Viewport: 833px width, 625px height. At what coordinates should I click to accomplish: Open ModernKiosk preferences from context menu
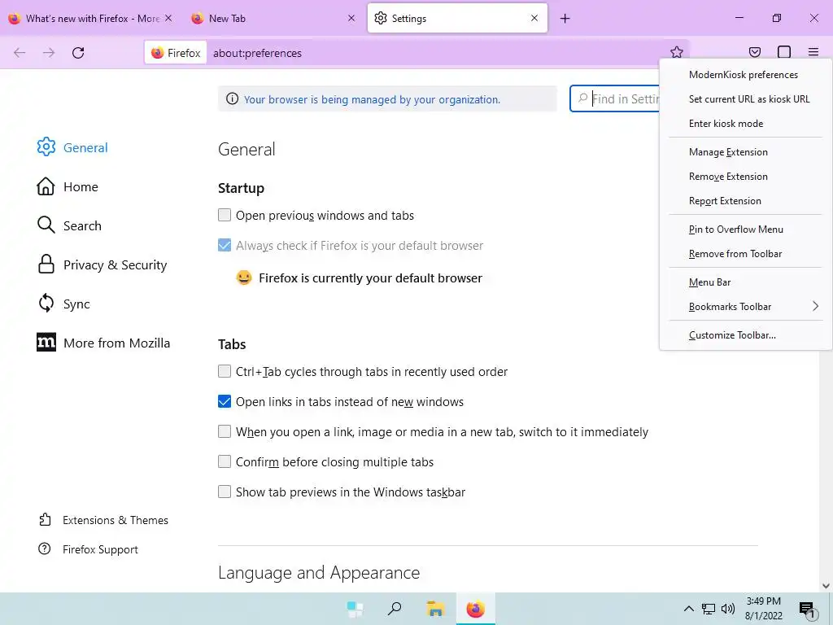point(745,75)
